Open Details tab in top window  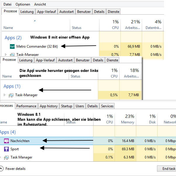(99, 12)
